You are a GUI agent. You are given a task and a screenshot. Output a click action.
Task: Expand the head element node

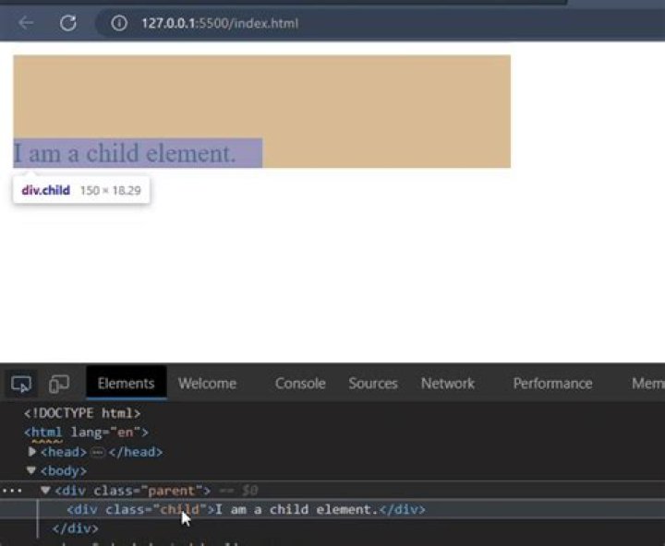tap(33, 452)
